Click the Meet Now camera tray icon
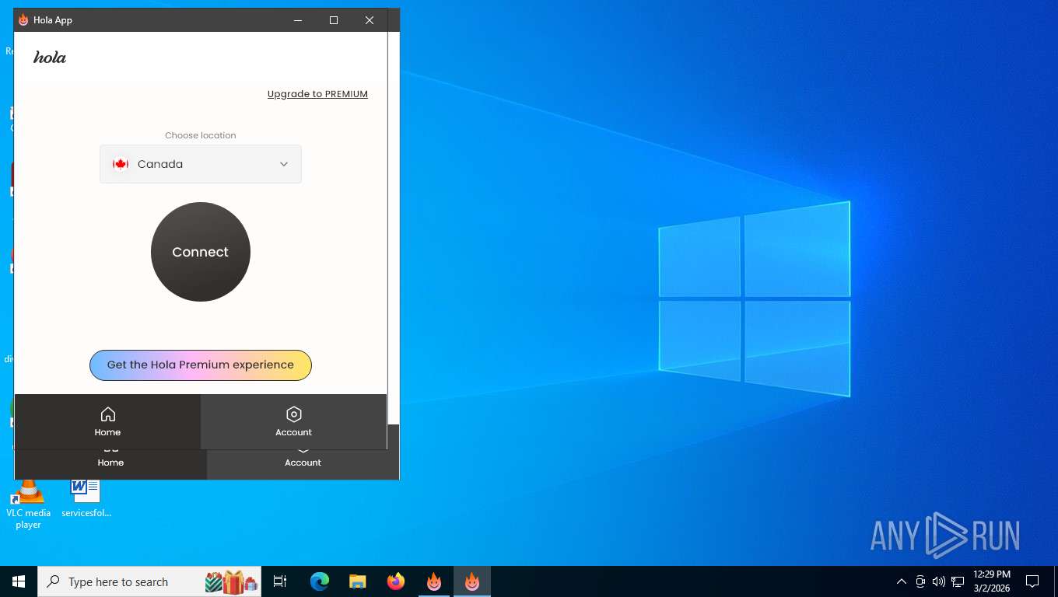Viewport: 1058px width, 597px height. click(x=920, y=581)
